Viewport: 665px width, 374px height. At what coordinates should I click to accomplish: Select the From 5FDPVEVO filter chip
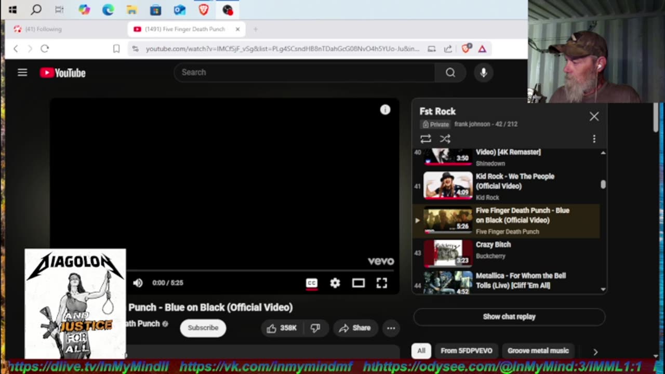click(467, 351)
